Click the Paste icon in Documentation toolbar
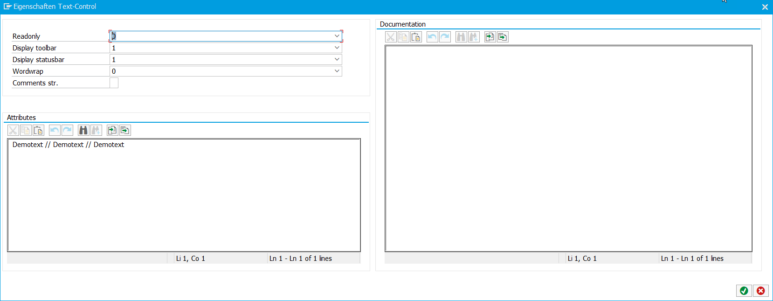The height and width of the screenshot is (301, 773). [x=416, y=37]
